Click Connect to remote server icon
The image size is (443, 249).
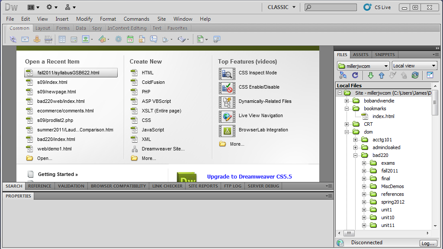point(343,75)
